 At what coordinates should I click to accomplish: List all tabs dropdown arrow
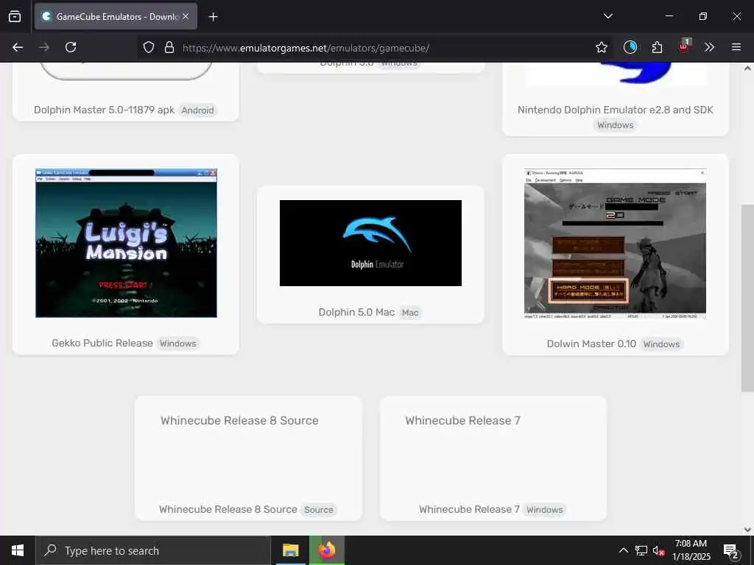[607, 16]
